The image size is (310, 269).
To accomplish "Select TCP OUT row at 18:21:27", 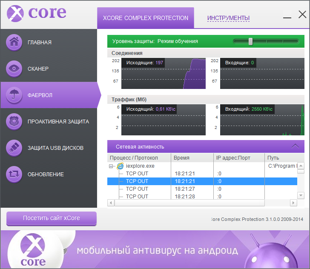I will tap(202, 189).
